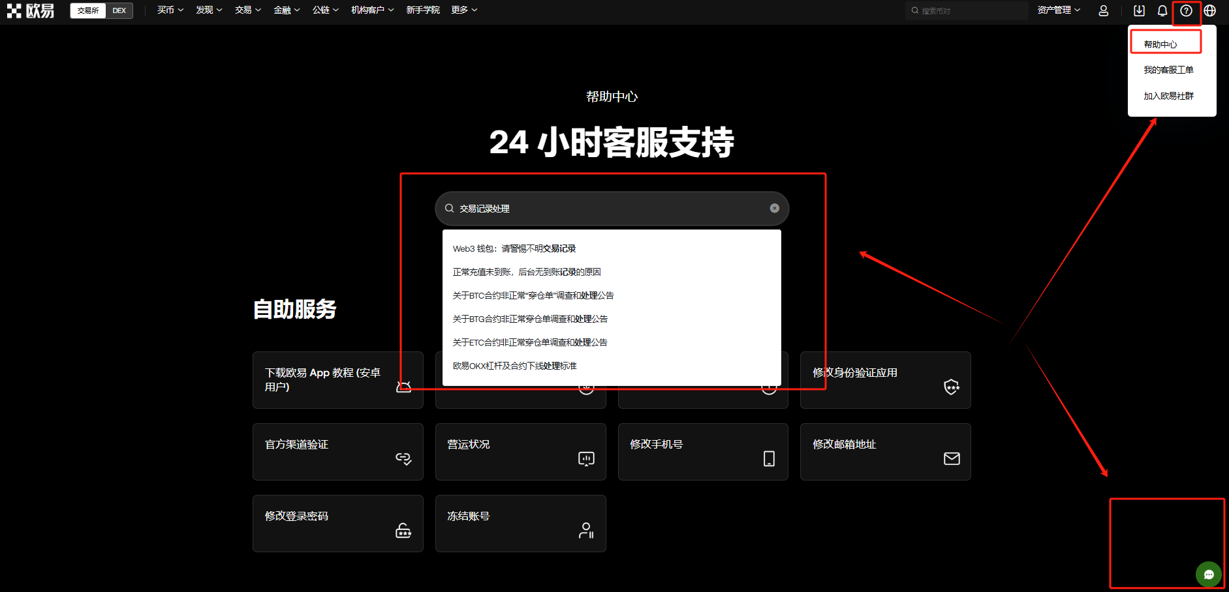Expand the 交易 dropdown menu

click(x=248, y=10)
